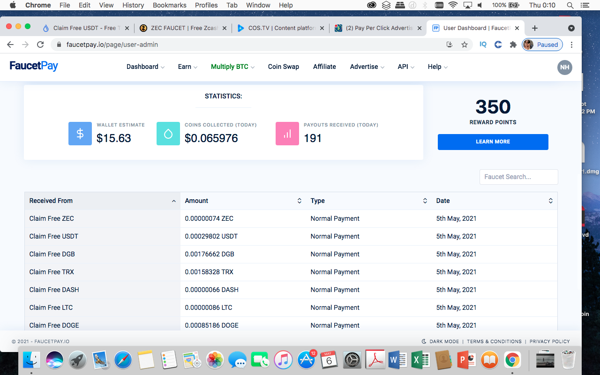Image resolution: width=600 pixels, height=375 pixels.
Task: Open Spotlight search in the menu bar
Action: pos(570,5)
